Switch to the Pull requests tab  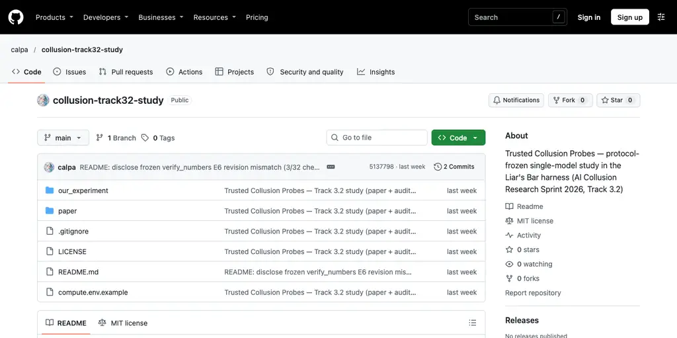tap(126, 72)
